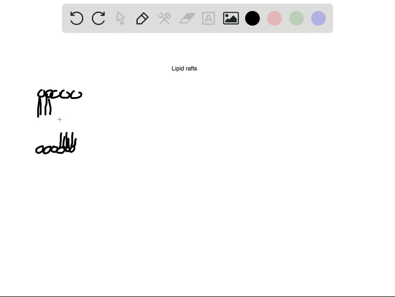
Task: Click the empty gray toolbar area left of Undo
Action: (66, 18)
